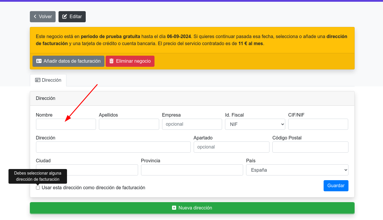Click the green Nueva dirección button
Screen dimensions: 383x220
[x=192, y=208]
